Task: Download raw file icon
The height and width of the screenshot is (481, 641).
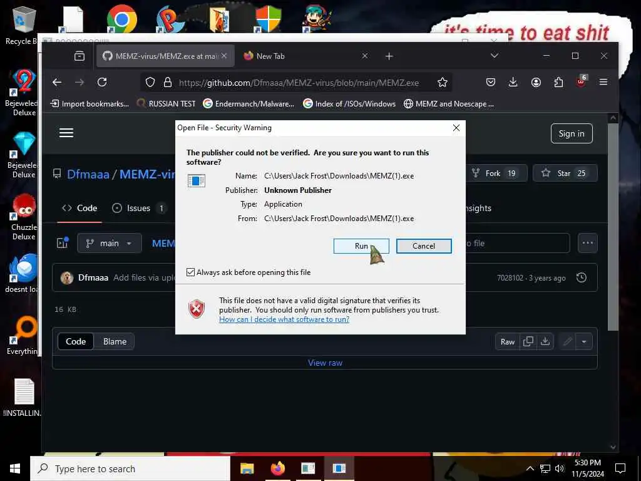Action: pos(545,341)
